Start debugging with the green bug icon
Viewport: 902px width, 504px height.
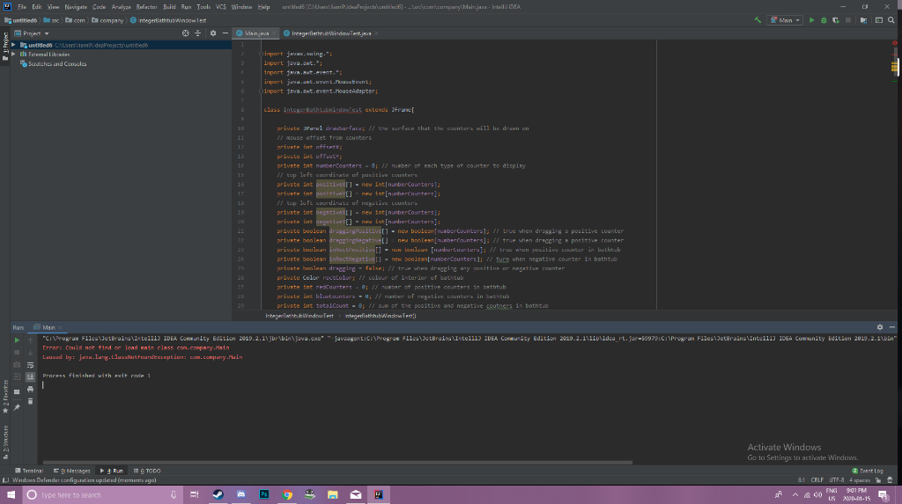824,20
